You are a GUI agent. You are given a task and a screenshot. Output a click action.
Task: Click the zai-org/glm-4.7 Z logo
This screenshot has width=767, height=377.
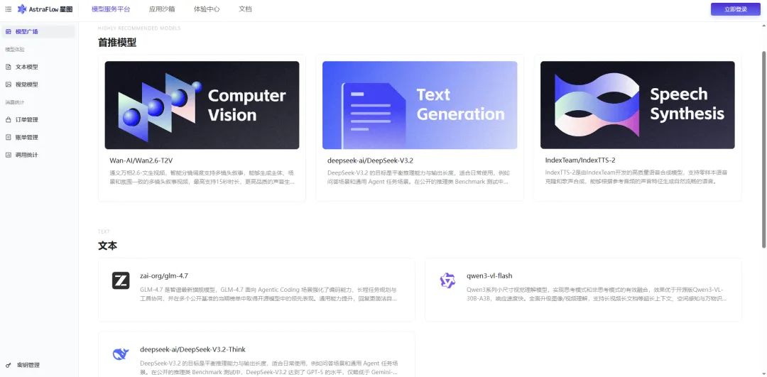pos(121,280)
